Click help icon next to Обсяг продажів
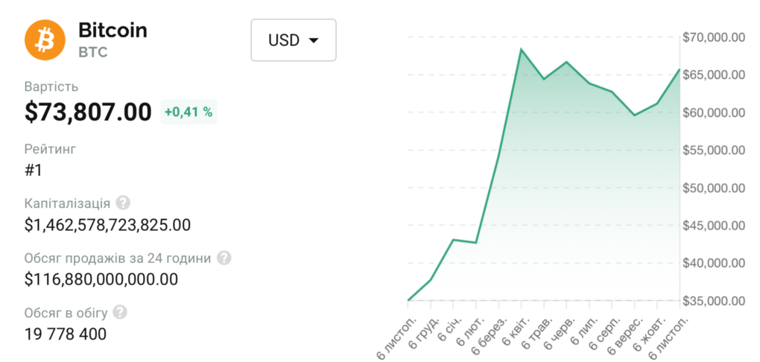Screen dimensions: 760x362 (224, 258)
